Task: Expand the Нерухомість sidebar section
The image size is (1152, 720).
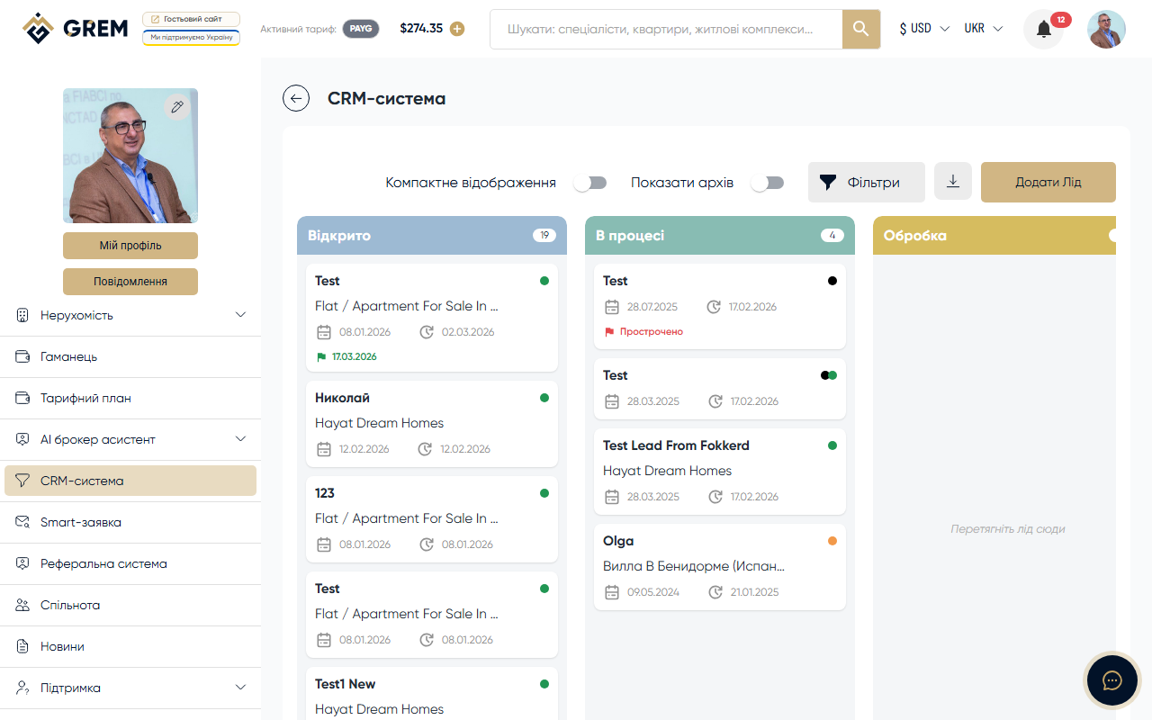Action: tap(130, 315)
